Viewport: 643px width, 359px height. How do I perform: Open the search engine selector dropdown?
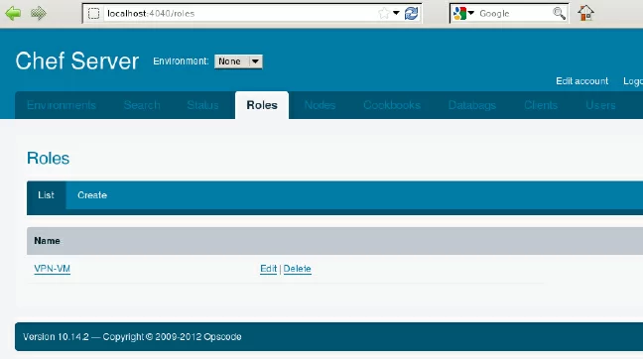click(x=463, y=13)
